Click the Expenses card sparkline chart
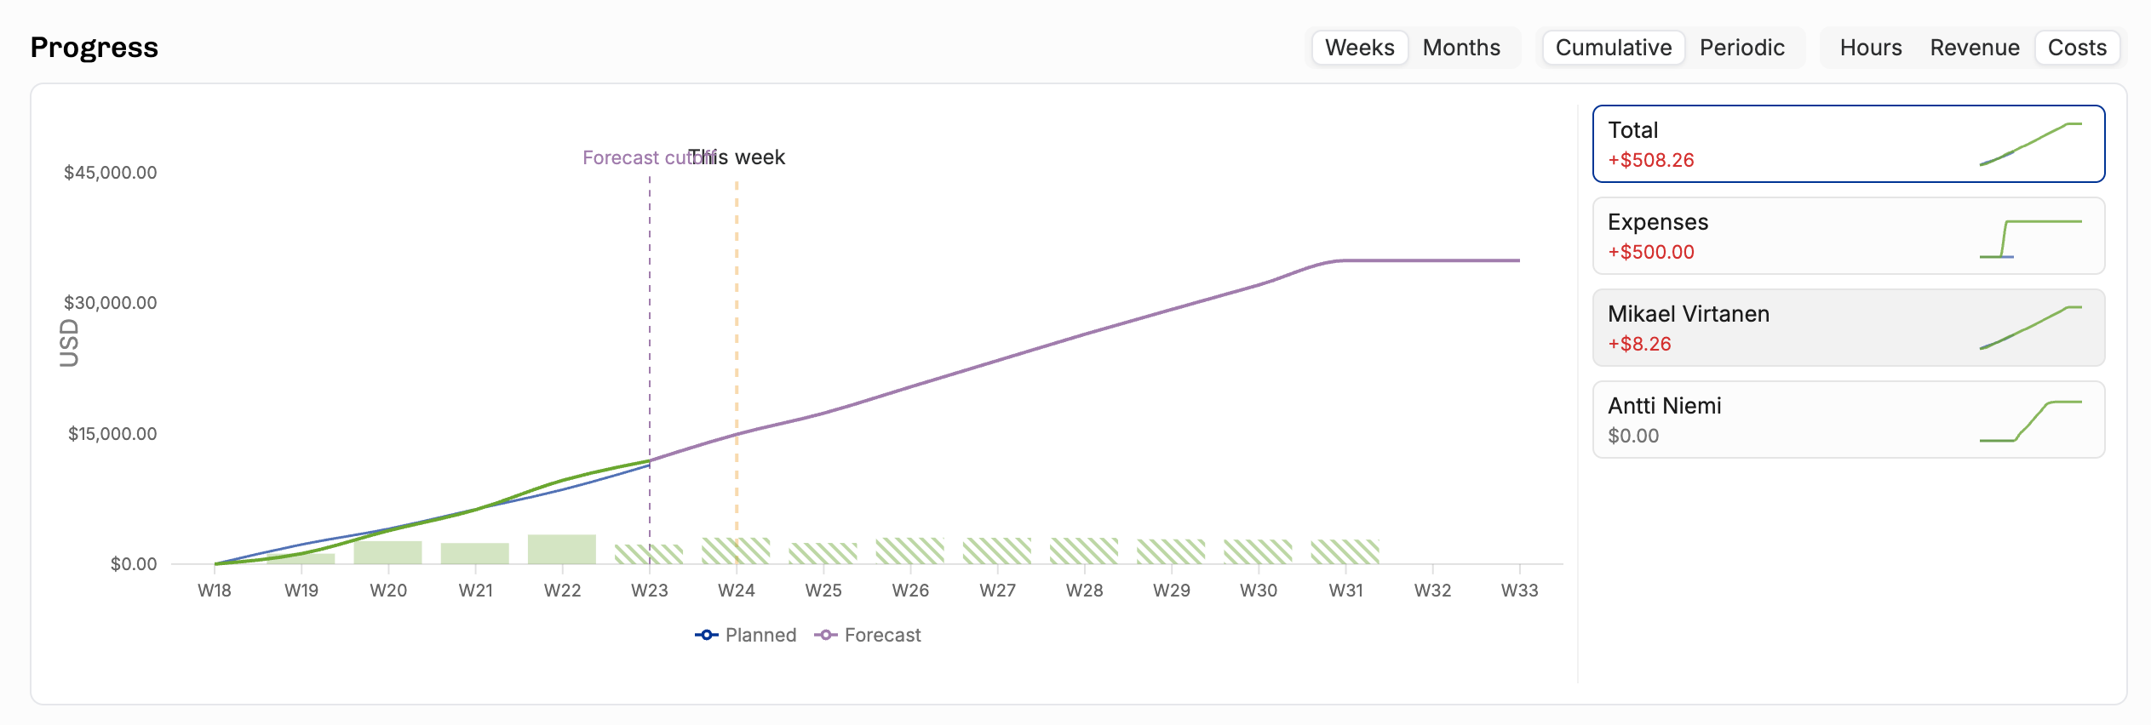2151x725 pixels. 2031,238
